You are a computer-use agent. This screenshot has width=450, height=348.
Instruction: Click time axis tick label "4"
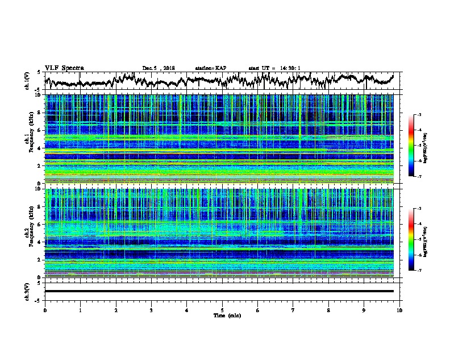coord(186,310)
